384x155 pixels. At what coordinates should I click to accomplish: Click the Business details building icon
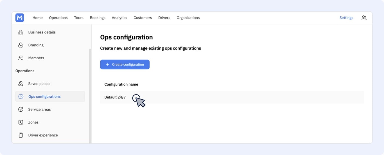(21, 32)
